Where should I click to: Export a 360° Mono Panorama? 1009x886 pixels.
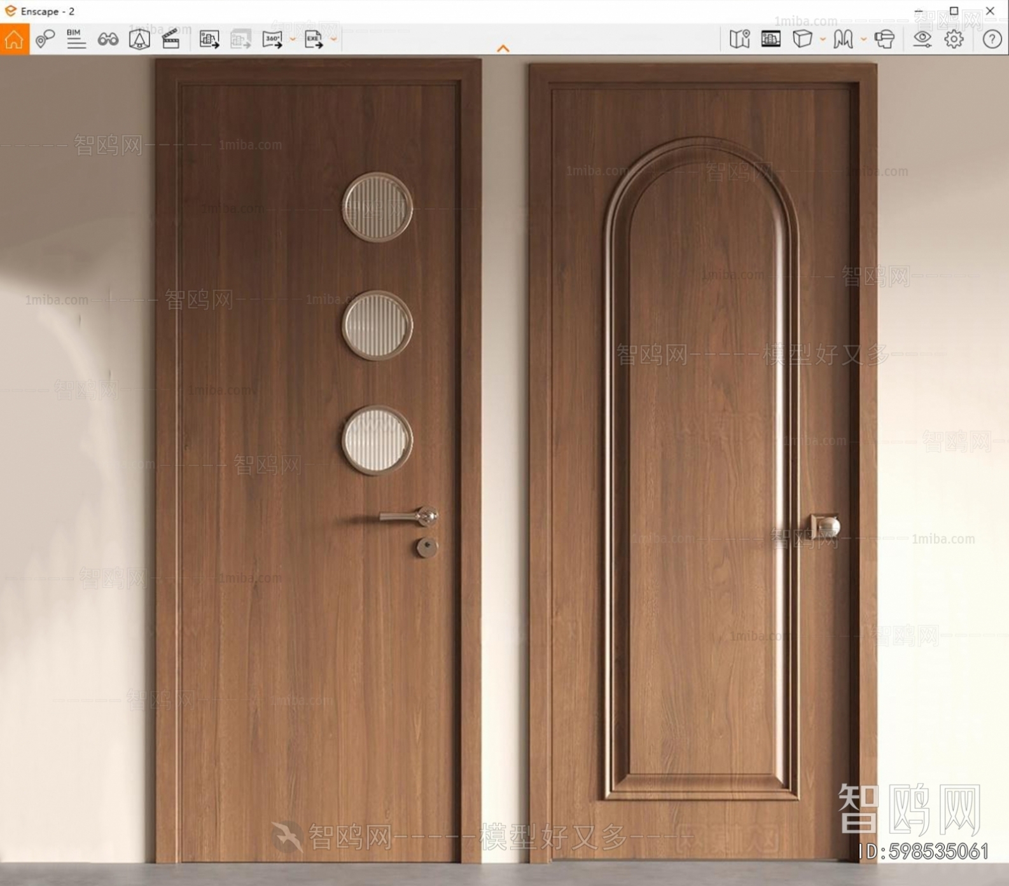click(x=272, y=39)
